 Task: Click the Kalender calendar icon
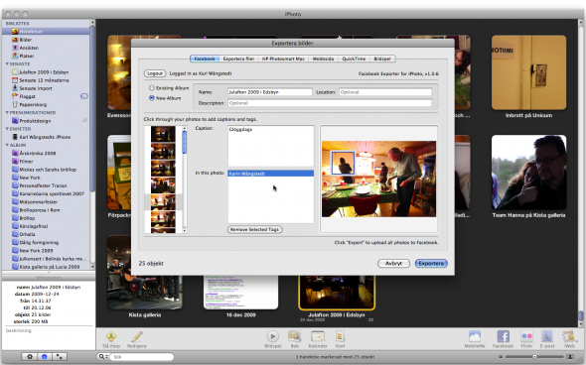pos(318,336)
